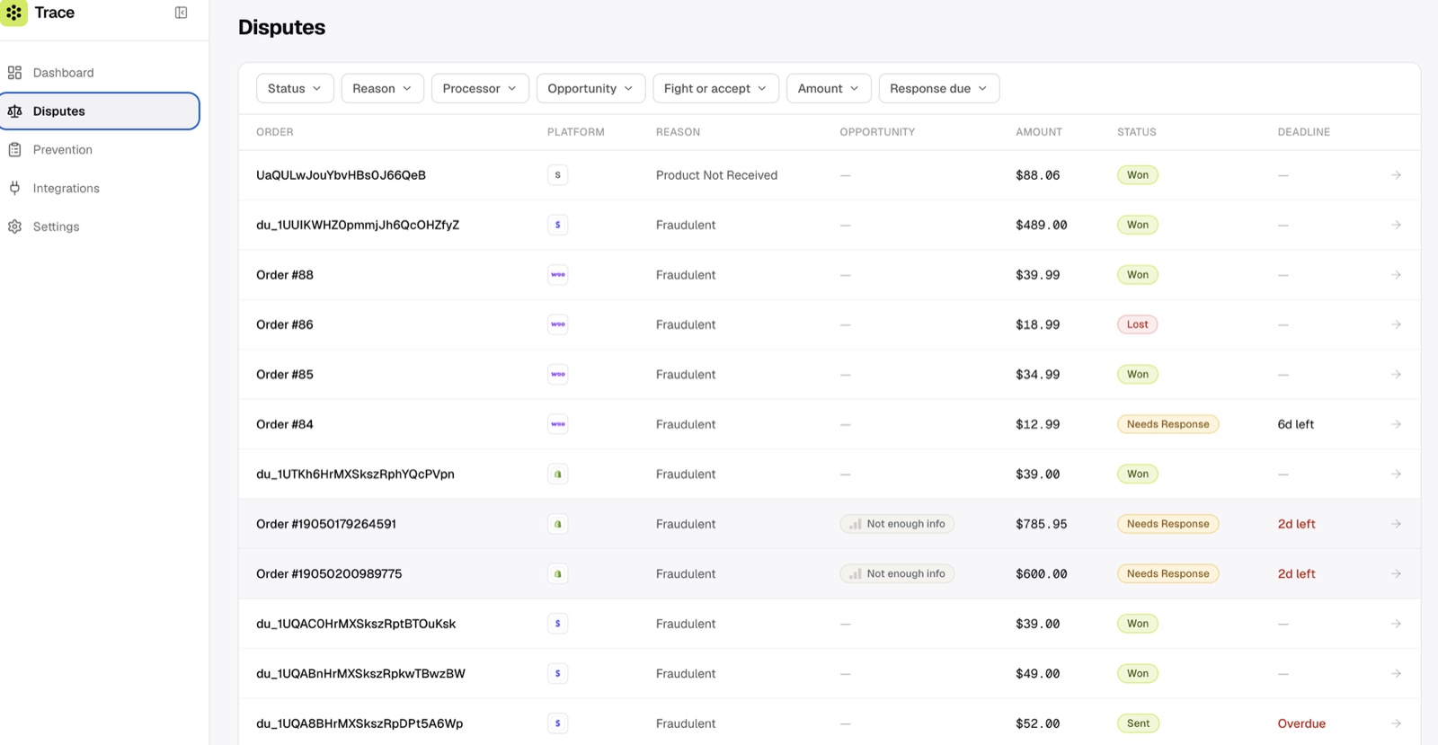Click the $489.00 amount cell
Screen dimensions: 1438x745
tap(1041, 225)
